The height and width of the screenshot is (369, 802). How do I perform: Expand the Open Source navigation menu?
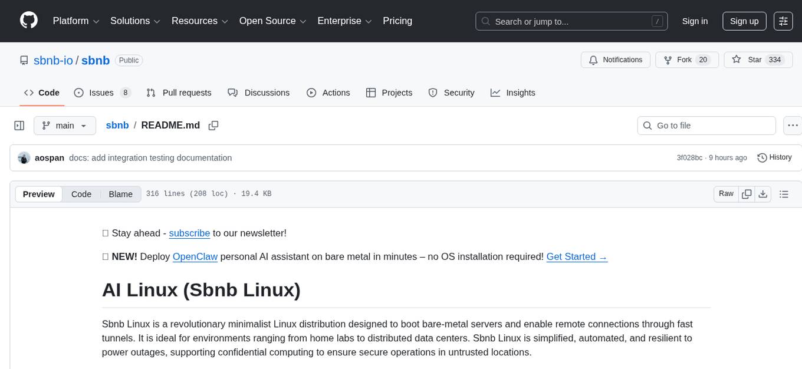pyautogui.click(x=272, y=21)
